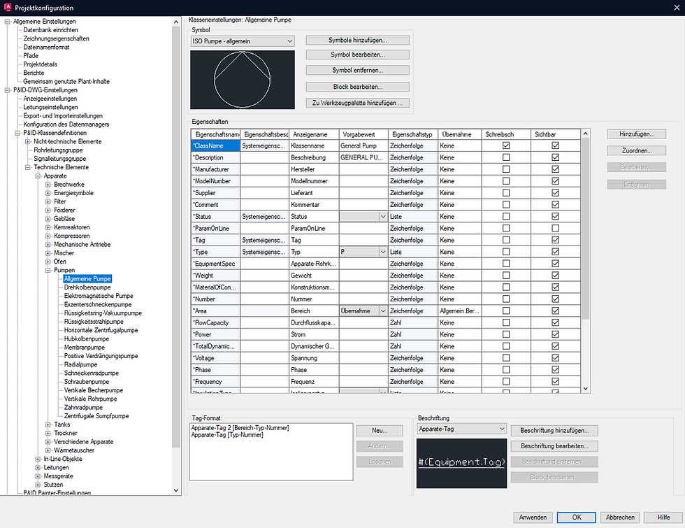Click Beschriftung hinzufügen button
Viewport: 685px width, 528px height.
(554, 431)
